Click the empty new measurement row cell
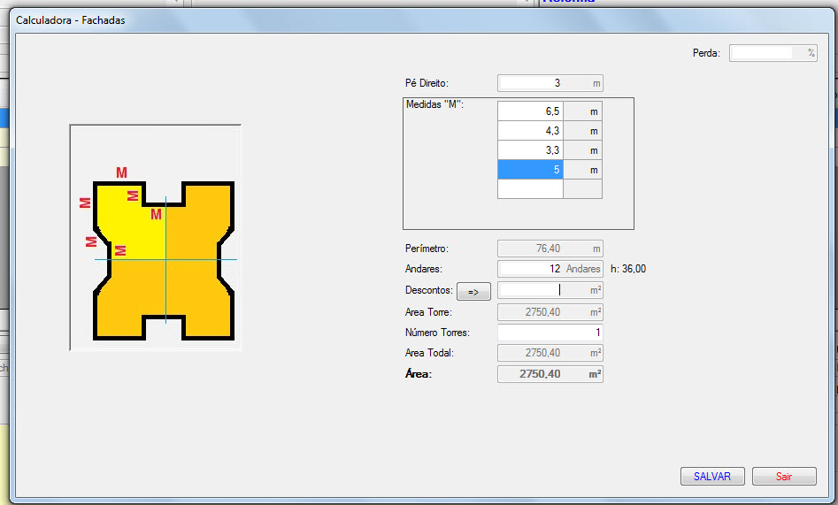 tap(530, 188)
